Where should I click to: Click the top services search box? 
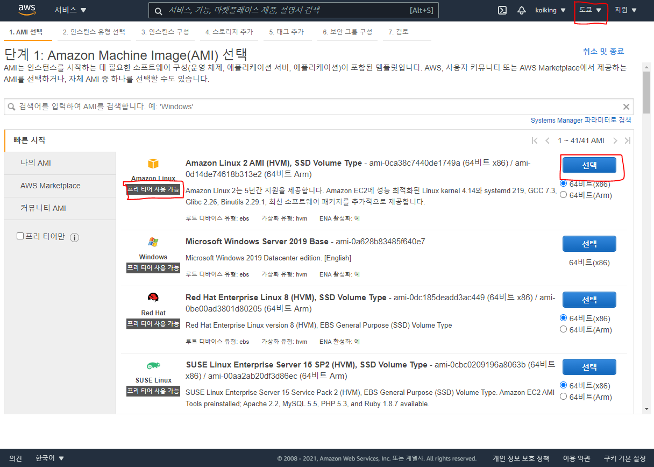(x=293, y=10)
